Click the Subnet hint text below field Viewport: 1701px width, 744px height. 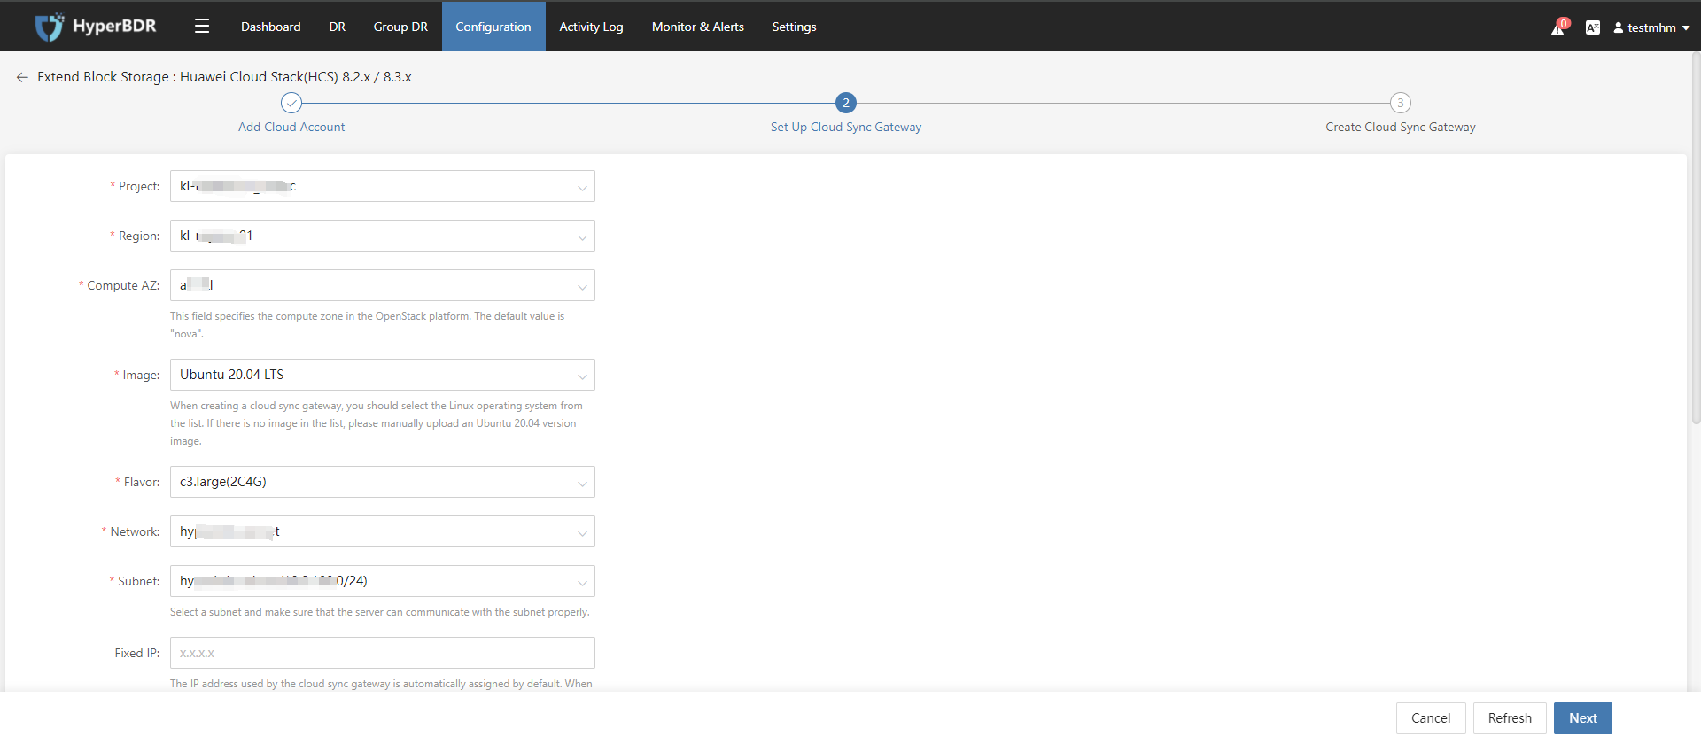click(x=380, y=612)
